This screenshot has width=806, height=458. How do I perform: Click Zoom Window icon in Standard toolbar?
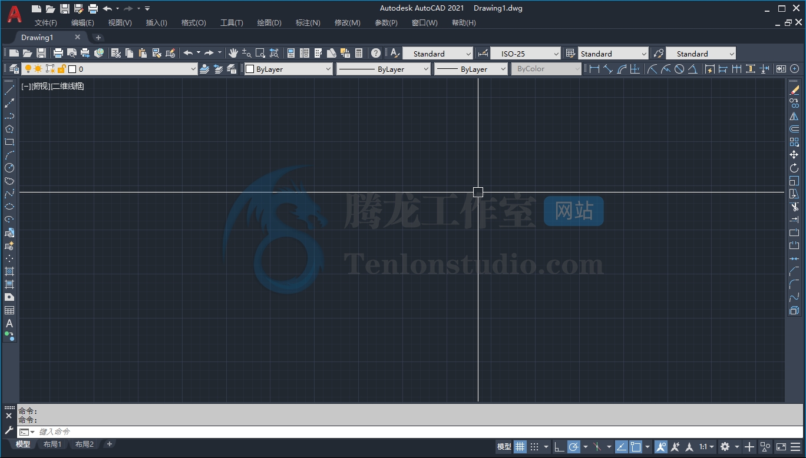click(260, 53)
